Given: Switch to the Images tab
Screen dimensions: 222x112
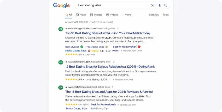Looking at the screenshot, I should click(x=96, y=15).
